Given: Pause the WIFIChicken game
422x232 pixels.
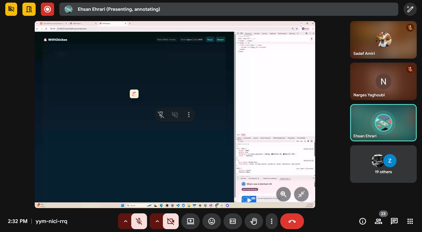Looking at the screenshot, I should pyautogui.click(x=210, y=40).
